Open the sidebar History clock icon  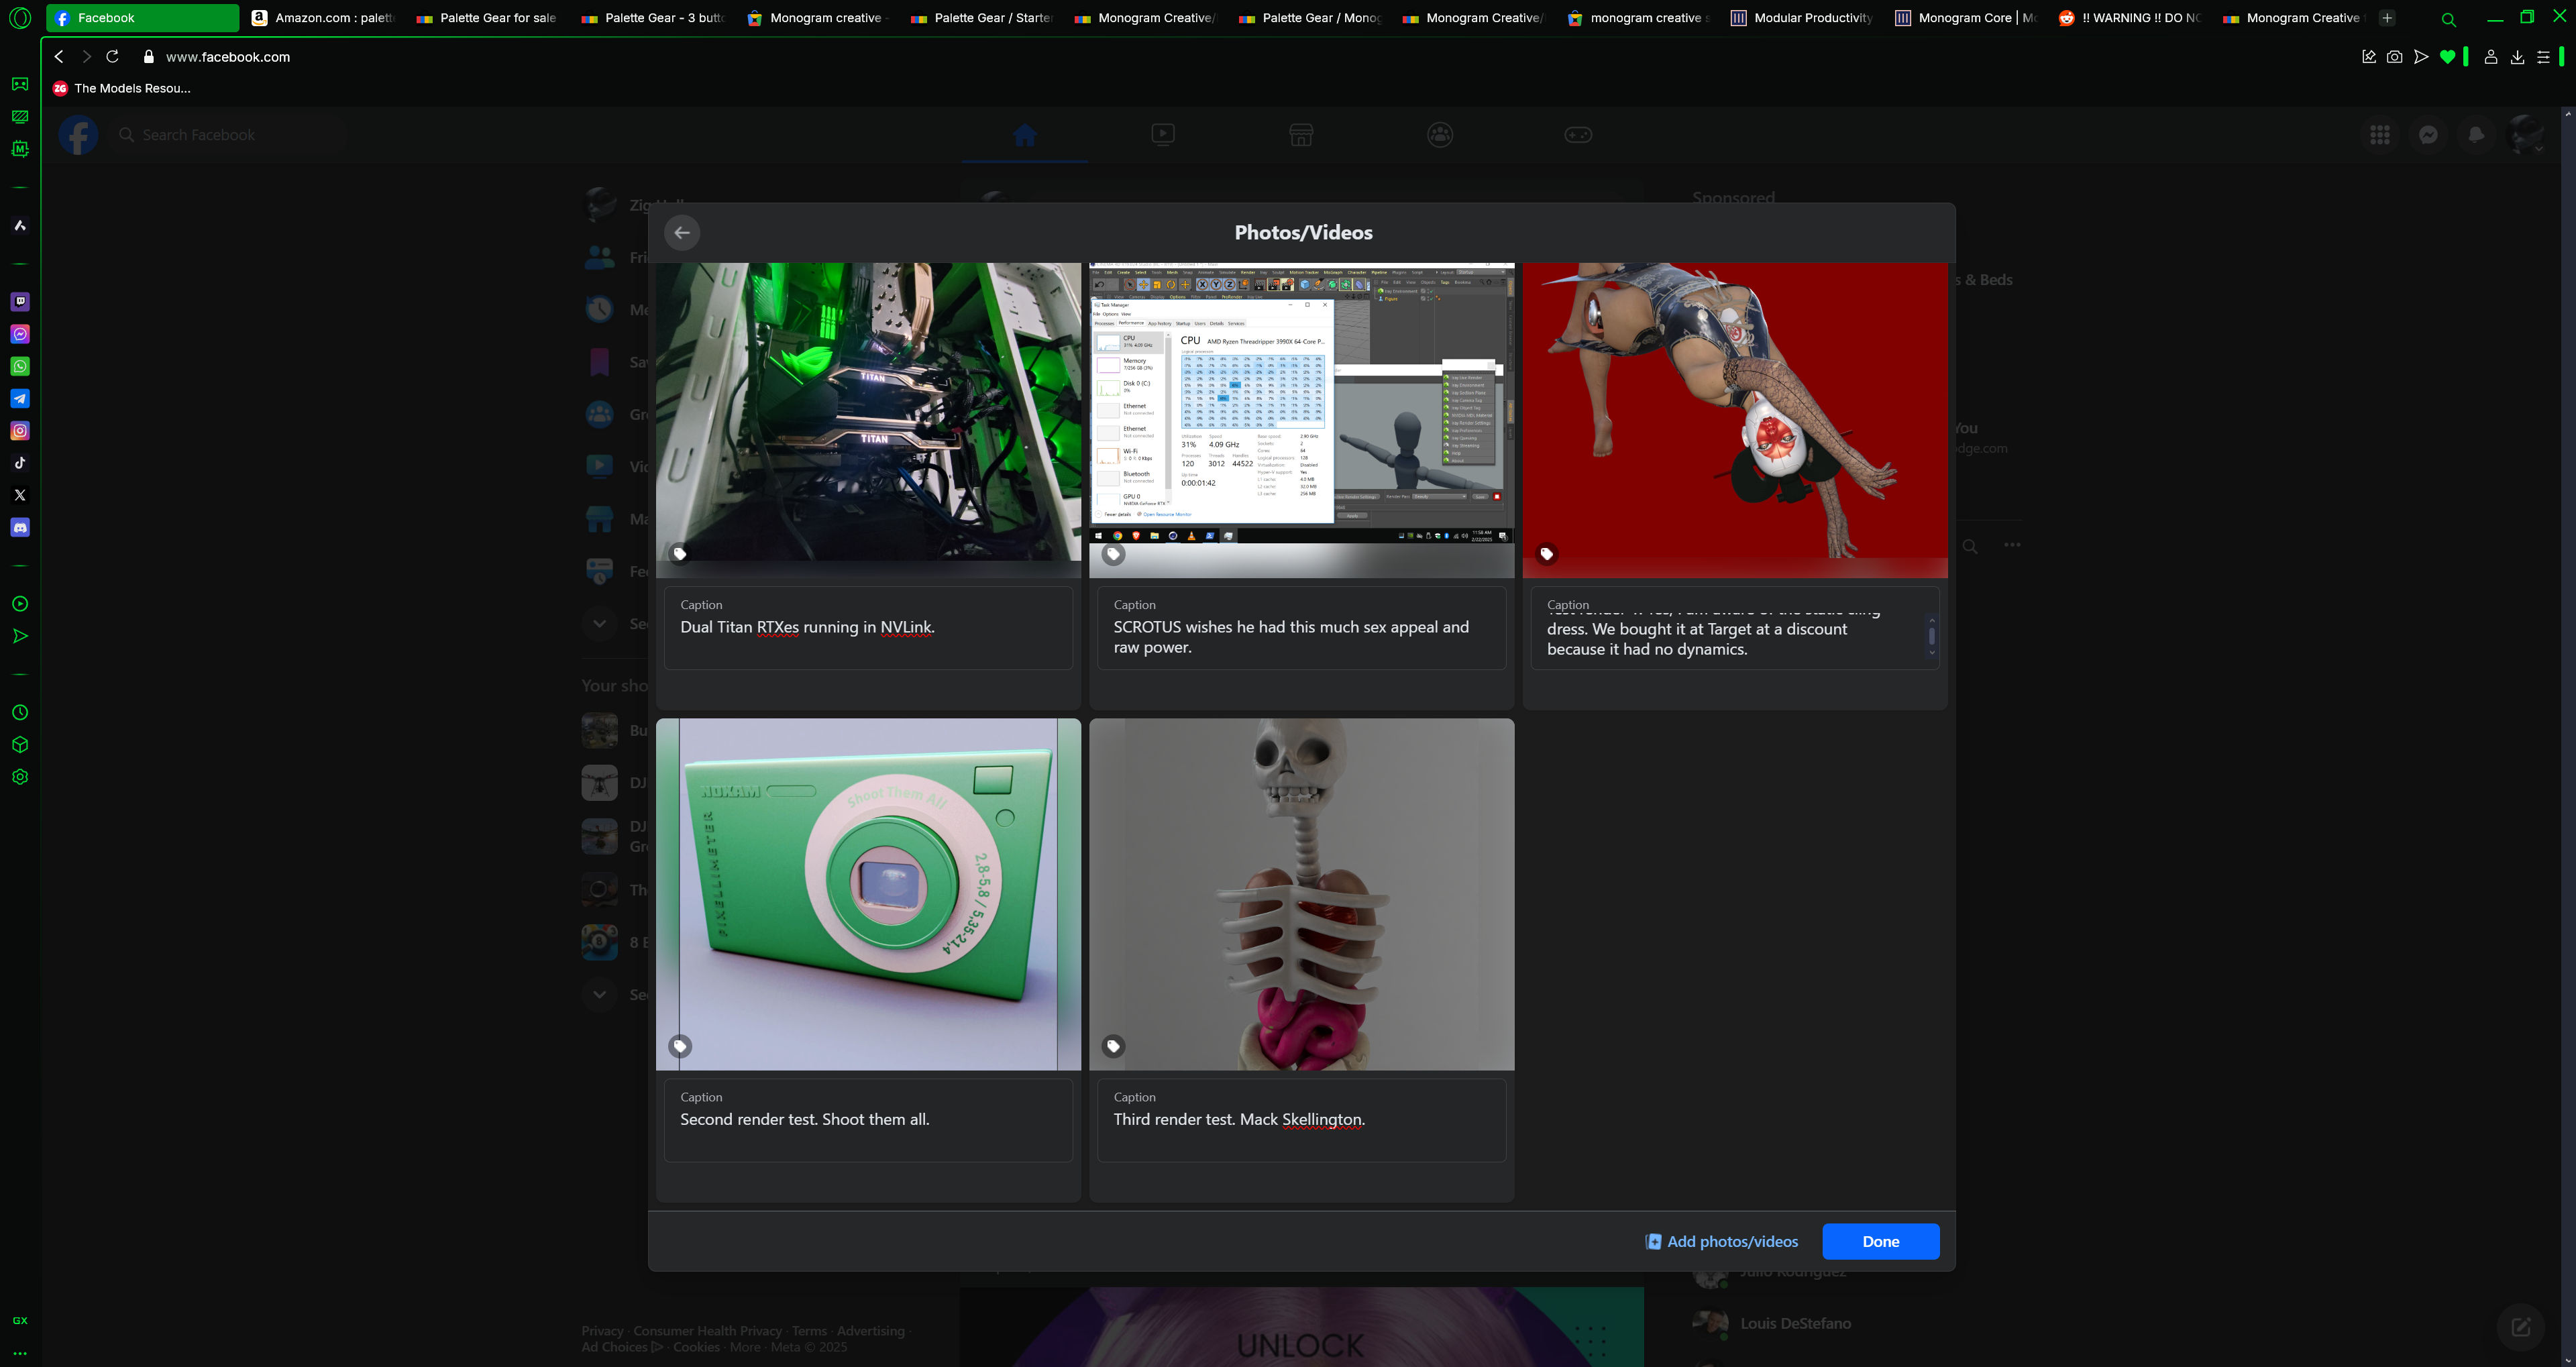[20, 713]
